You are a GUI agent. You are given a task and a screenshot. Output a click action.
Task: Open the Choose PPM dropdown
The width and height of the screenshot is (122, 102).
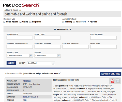coord(48,56)
